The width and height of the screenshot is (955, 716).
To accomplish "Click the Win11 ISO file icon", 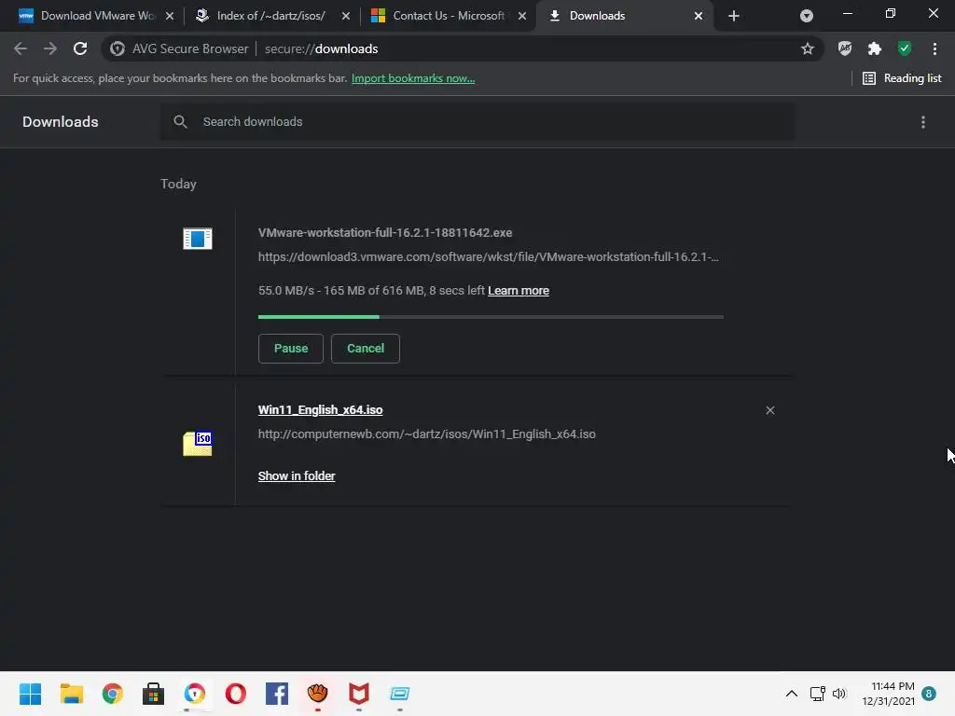I will (x=198, y=443).
